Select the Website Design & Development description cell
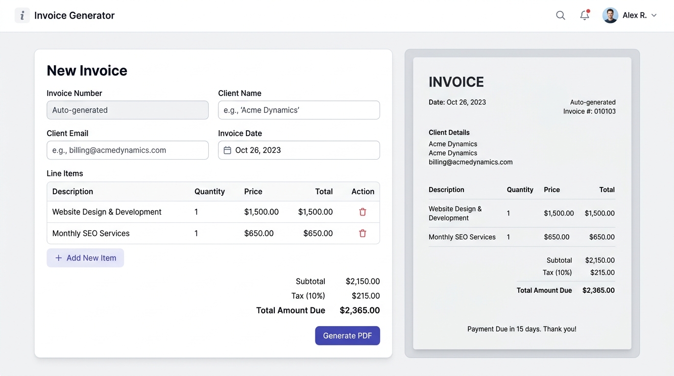 107,212
